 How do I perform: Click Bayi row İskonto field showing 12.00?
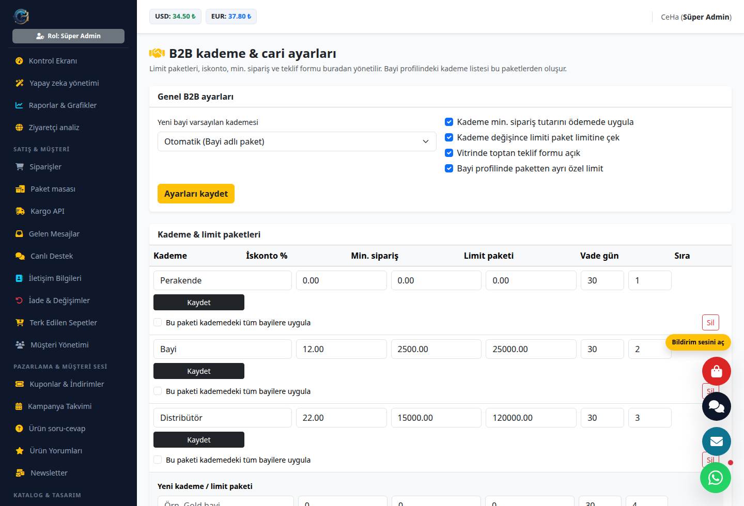point(342,349)
